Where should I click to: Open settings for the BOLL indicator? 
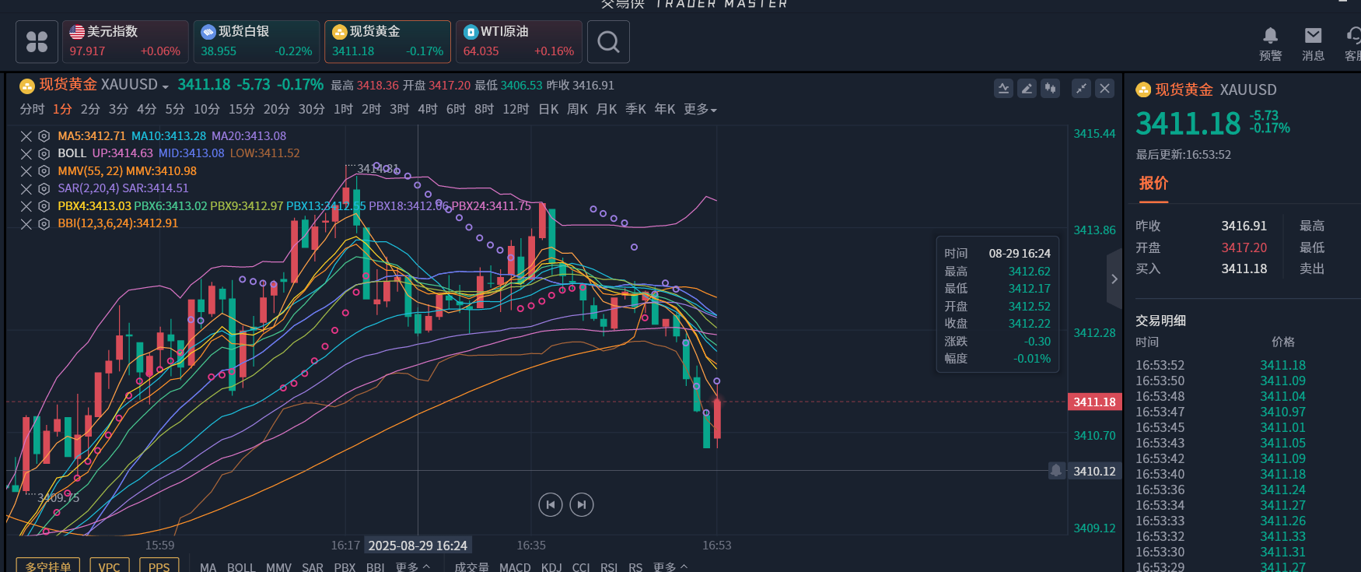[44, 154]
